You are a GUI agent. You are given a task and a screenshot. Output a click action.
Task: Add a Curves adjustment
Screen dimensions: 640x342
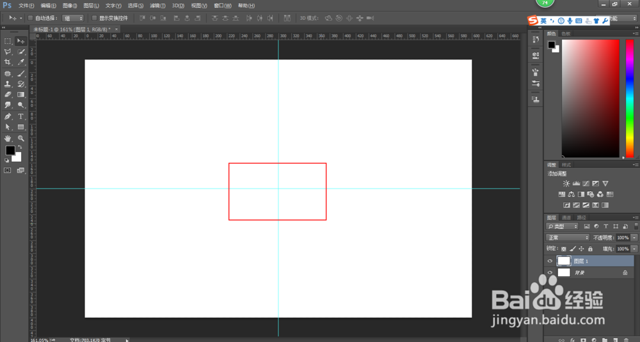(x=586, y=184)
